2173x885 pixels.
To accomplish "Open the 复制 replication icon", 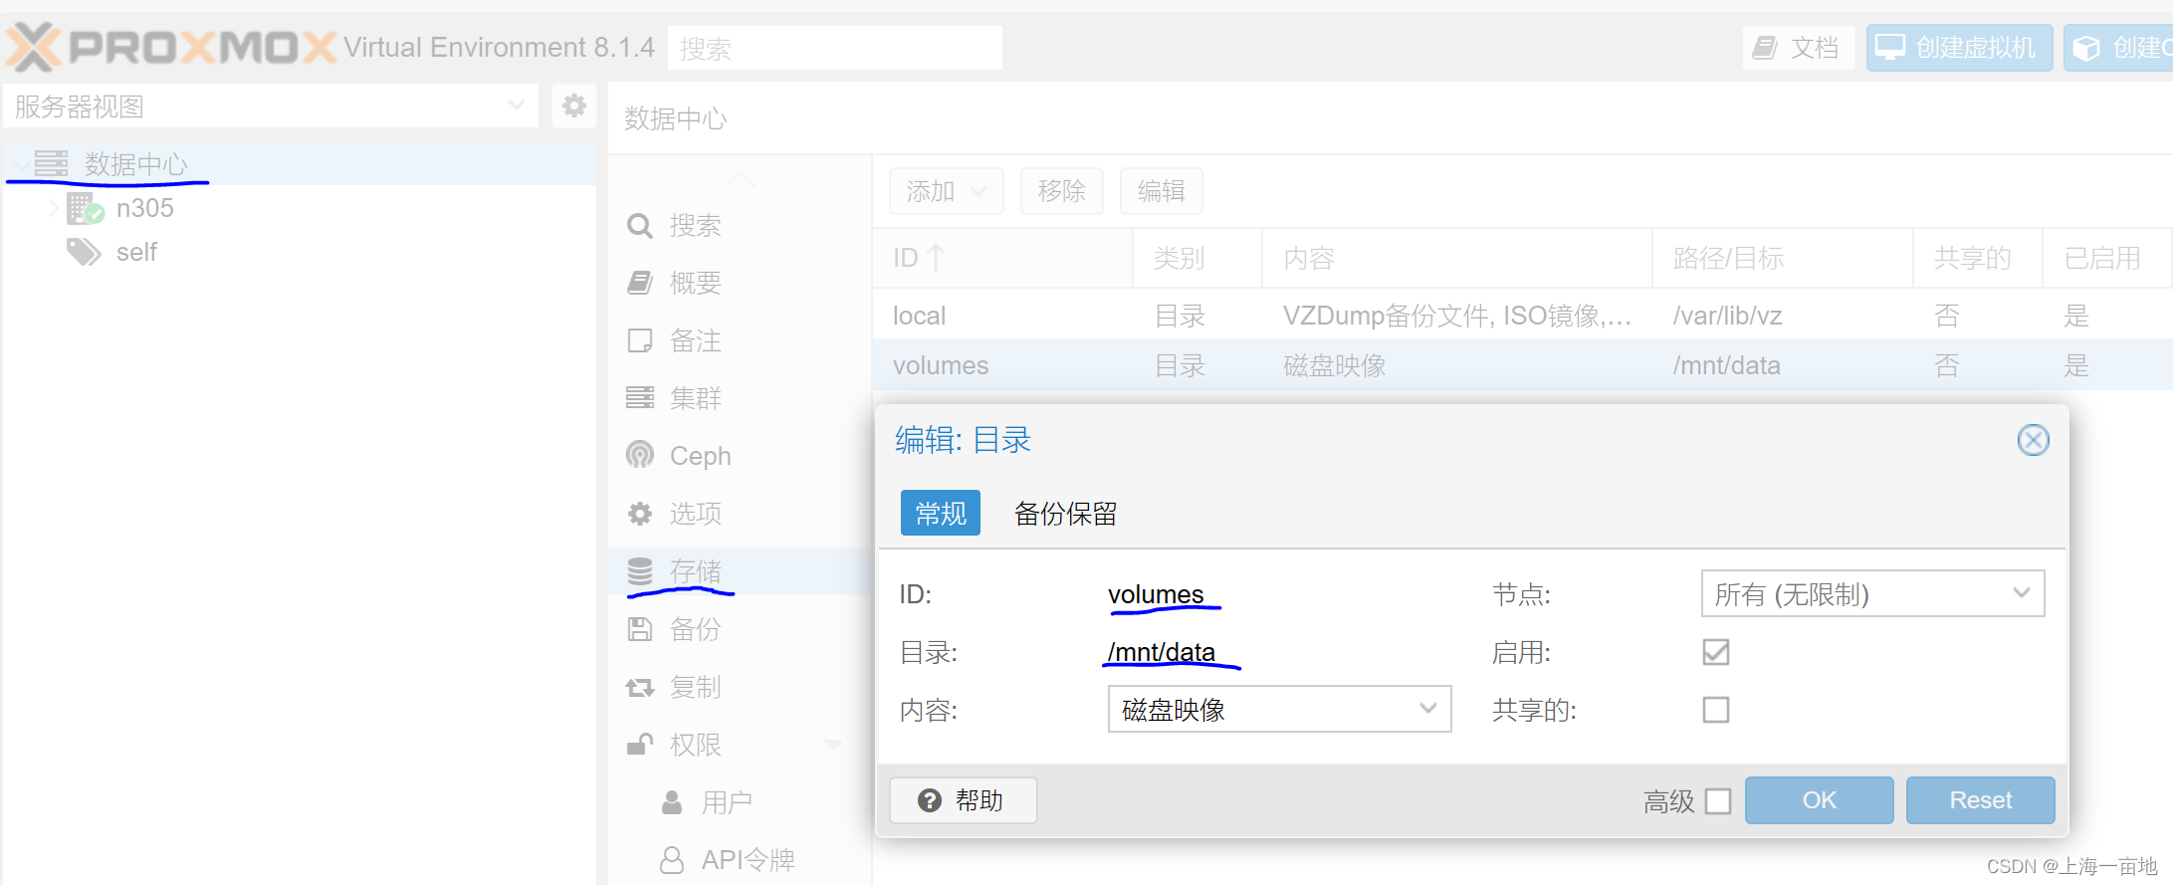I will tap(640, 687).
